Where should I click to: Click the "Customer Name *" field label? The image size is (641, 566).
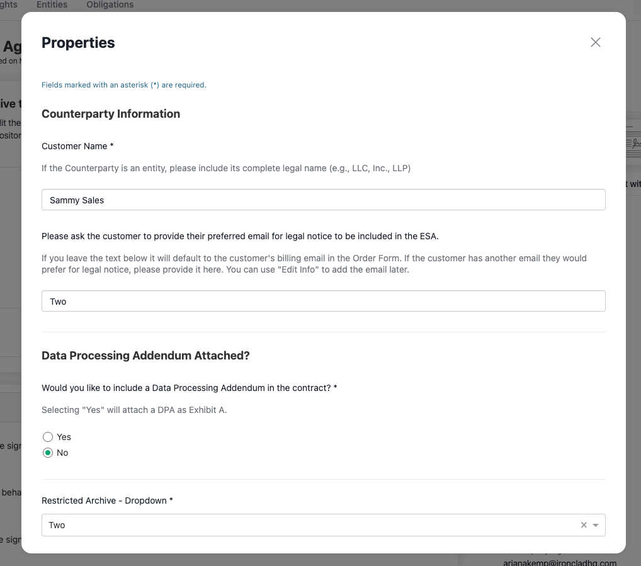77,146
